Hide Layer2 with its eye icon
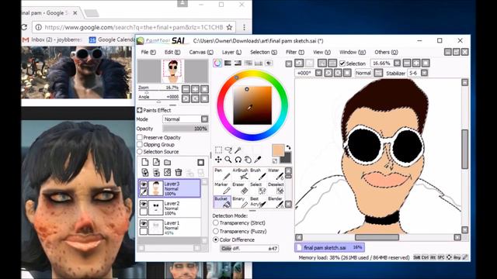 [144, 204]
